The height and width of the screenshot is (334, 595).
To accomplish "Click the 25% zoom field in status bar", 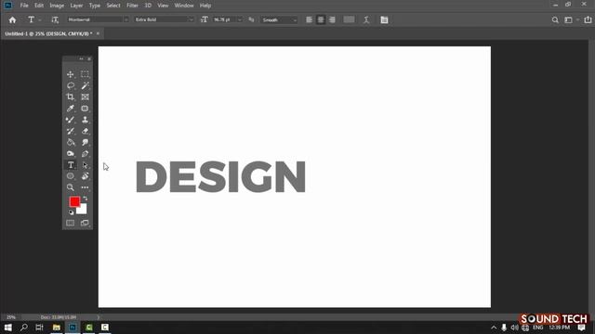I will pyautogui.click(x=11, y=317).
